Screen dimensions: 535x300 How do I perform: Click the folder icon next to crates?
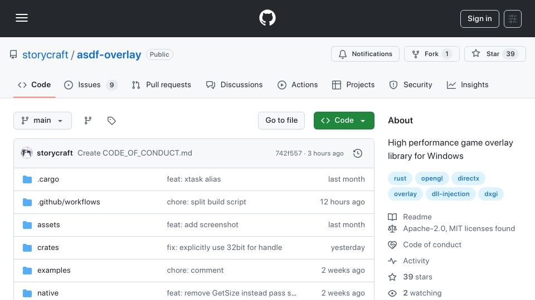pos(27,248)
